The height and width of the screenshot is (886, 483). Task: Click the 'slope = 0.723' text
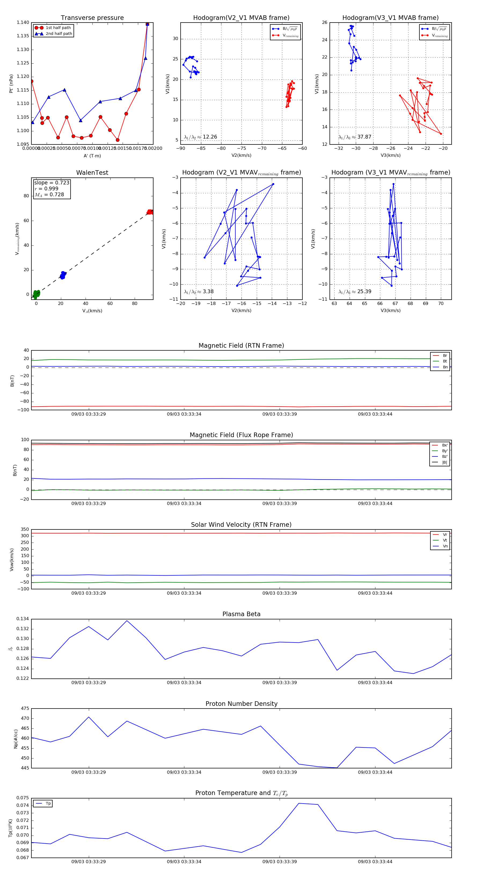coord(52,183)
